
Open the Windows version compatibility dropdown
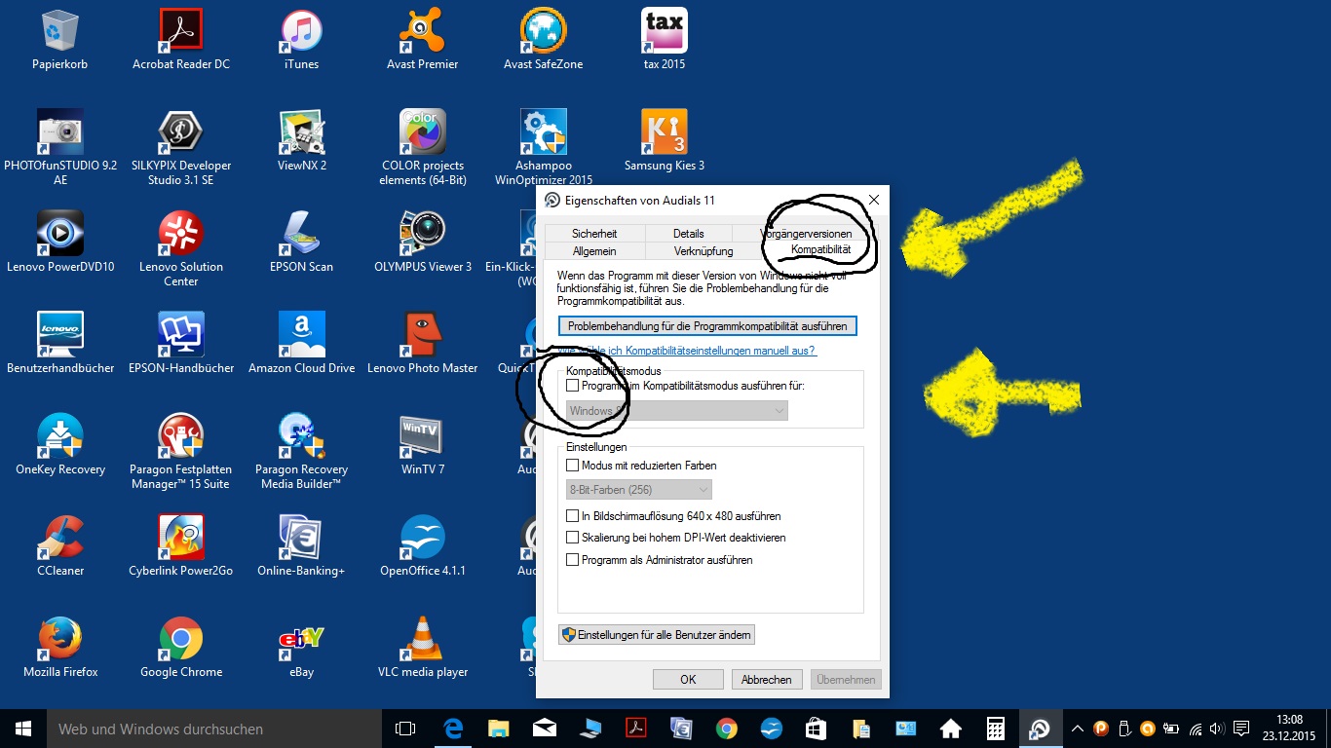[x=677, y=411]
